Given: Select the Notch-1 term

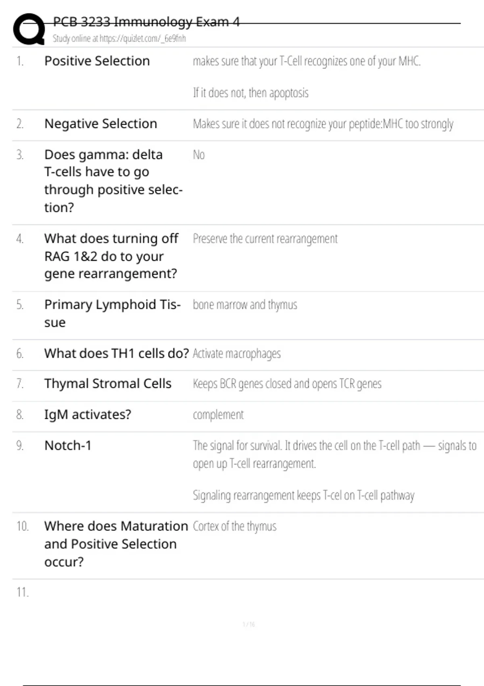Looking at the screenshot, I should coord(68,445).
